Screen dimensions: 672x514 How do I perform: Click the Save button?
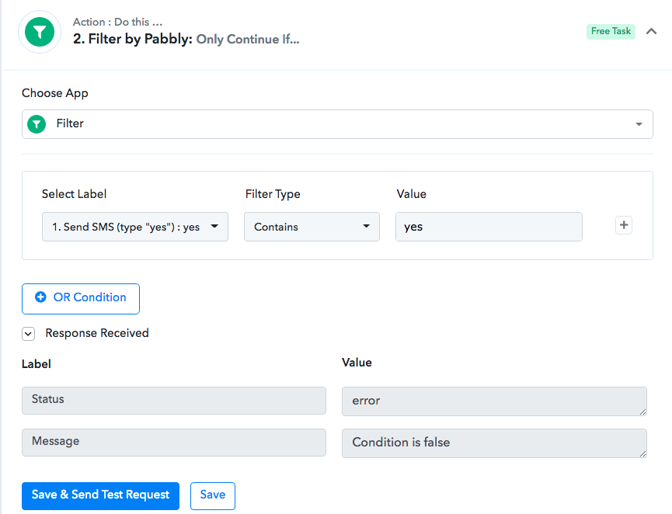coord(213,496)
